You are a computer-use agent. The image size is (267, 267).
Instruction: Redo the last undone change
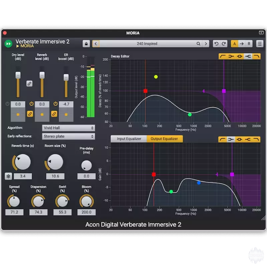pyautogui.click(x=224, y=44)
